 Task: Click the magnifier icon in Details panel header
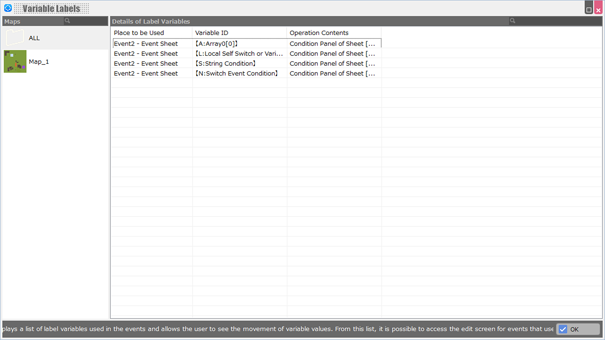click(512, 21)
